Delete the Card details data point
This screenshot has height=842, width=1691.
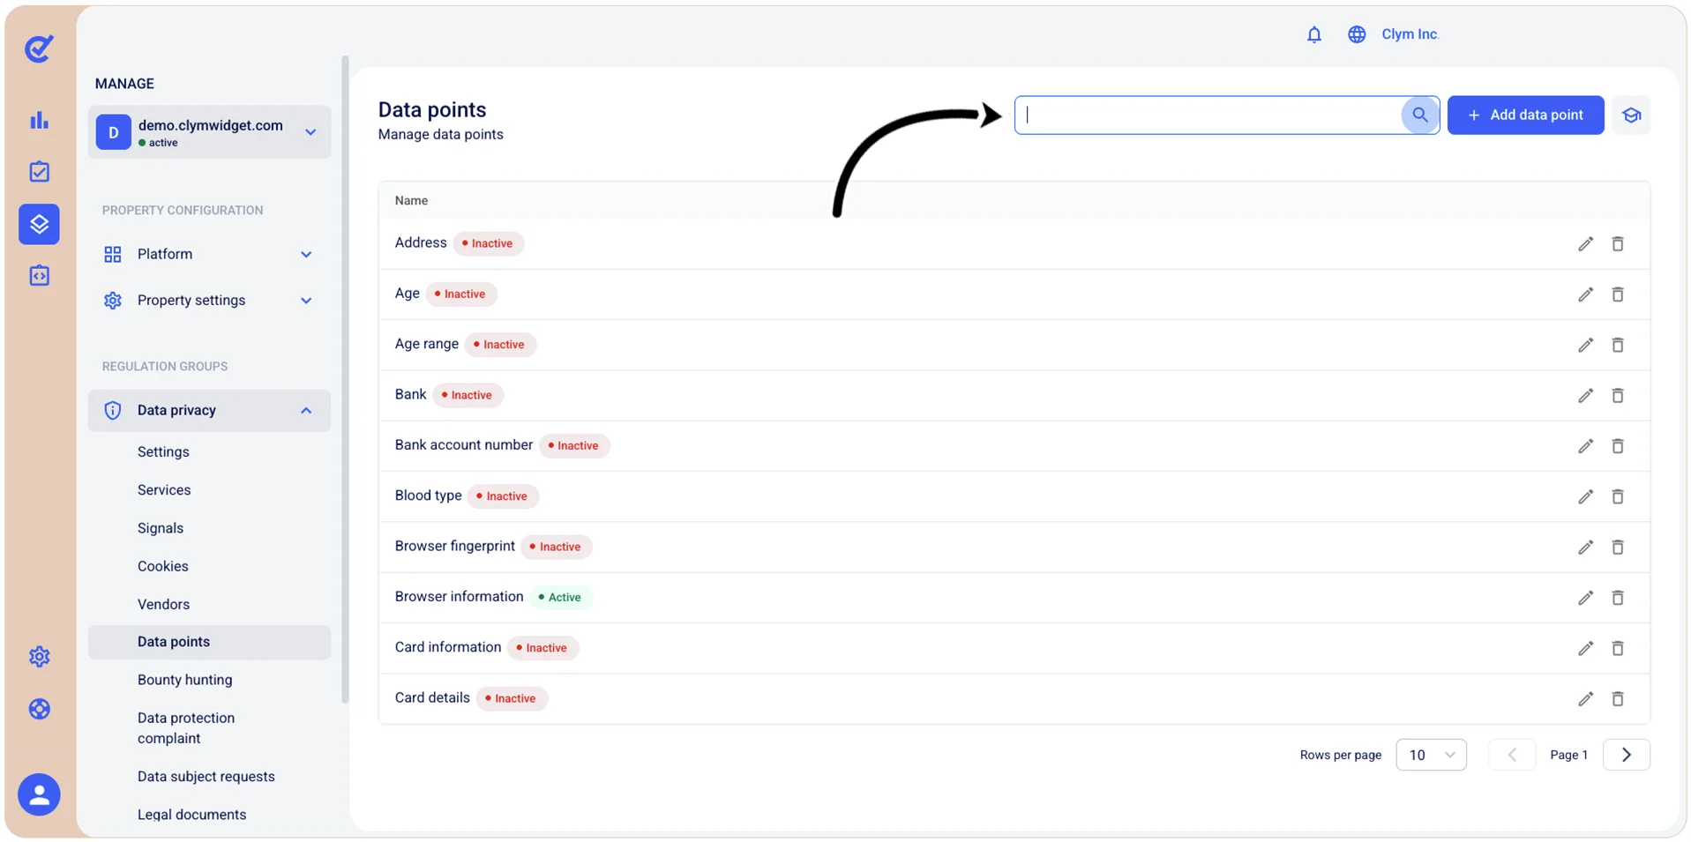(x=1618, y=698)
